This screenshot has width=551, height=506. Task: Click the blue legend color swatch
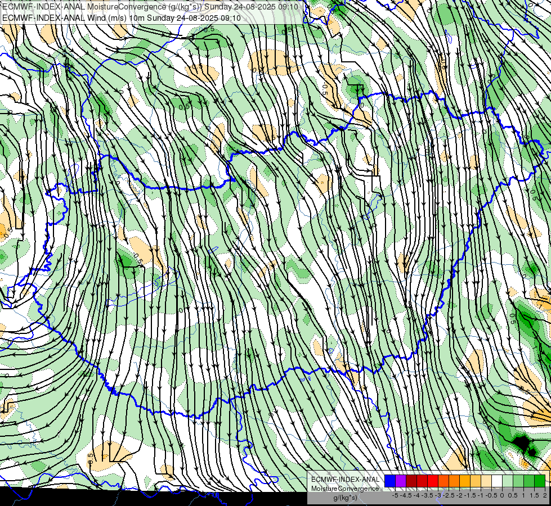tap(390, 481)
